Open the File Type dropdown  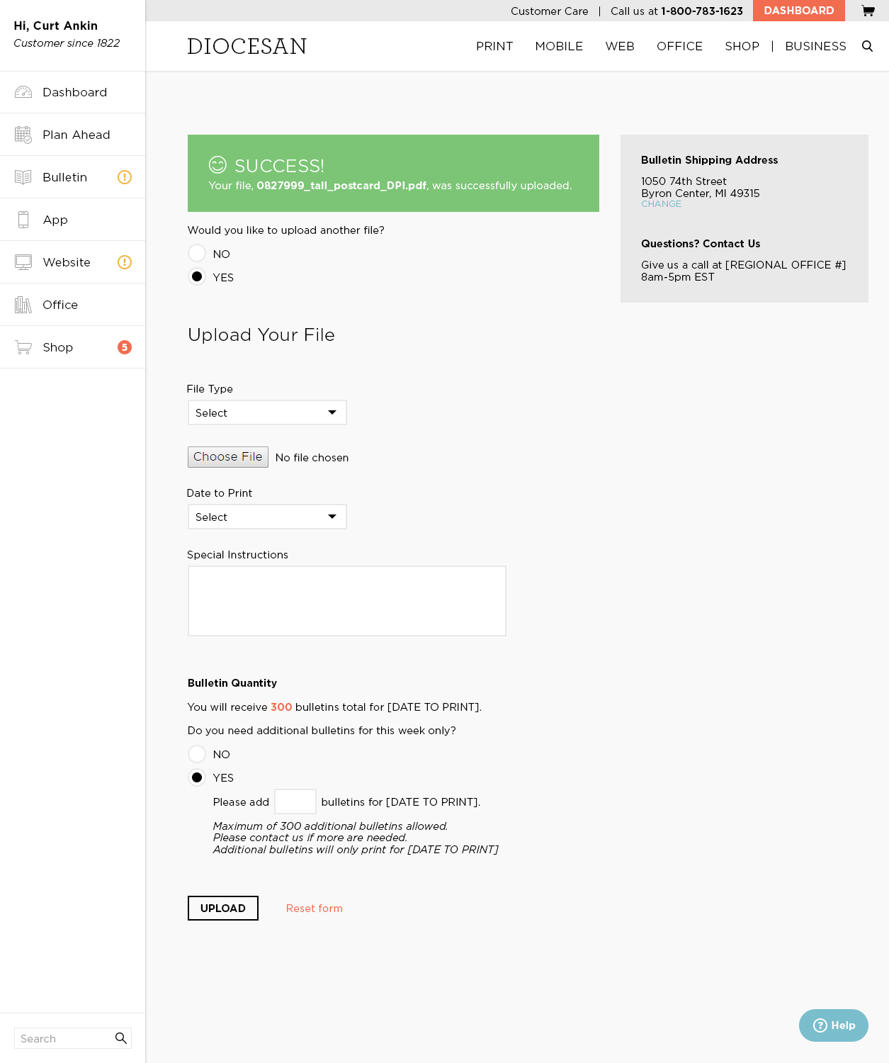[267, 412]
